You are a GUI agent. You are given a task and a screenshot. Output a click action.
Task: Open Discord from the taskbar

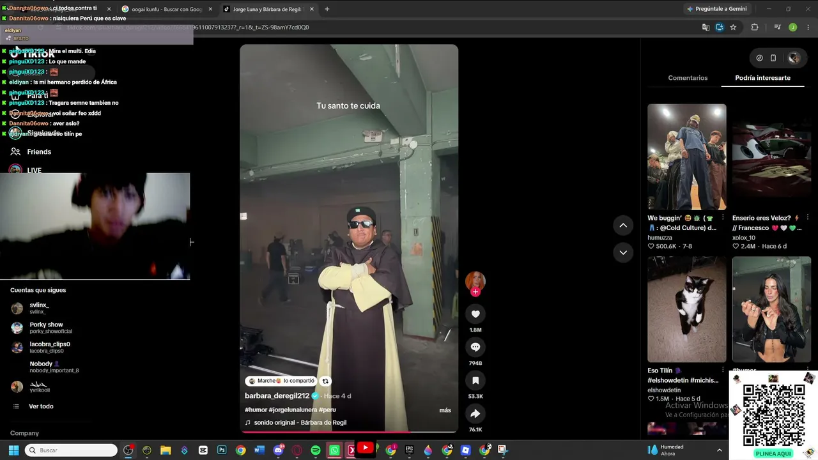click(x=278, y=450)
